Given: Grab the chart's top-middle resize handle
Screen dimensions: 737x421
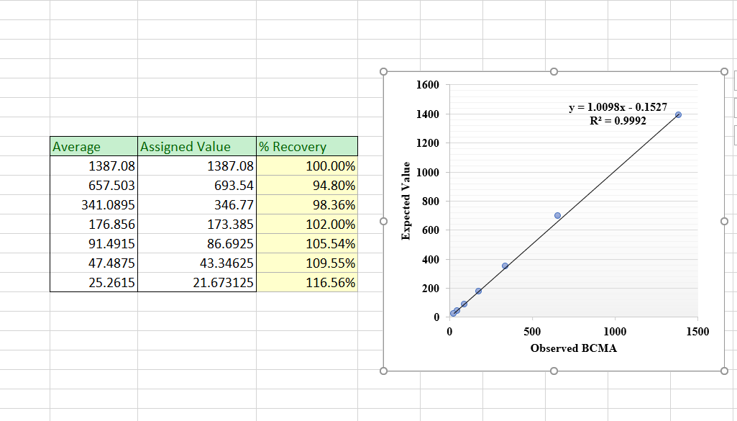Looking at the screenshot, I should 554,72.
